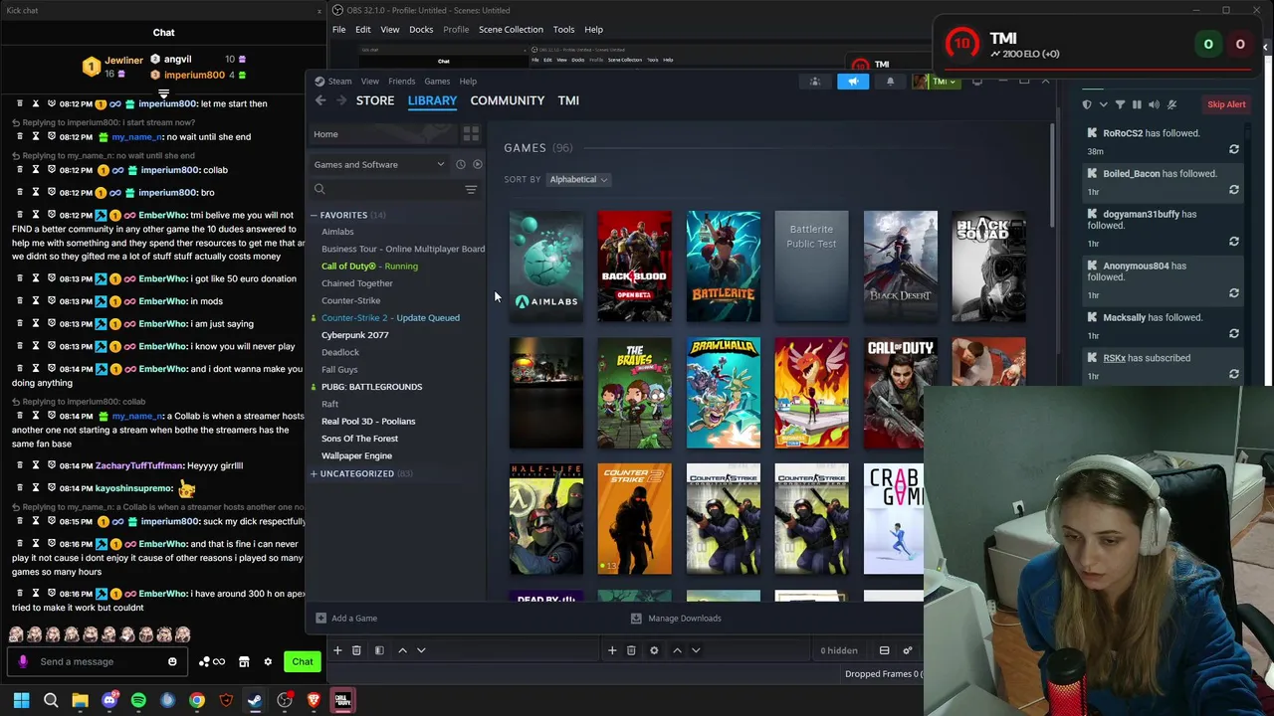The width and height of the screenshot is (1274, 716).
Task: Open Manage Downloads
Action: click(x=676, y=618)
